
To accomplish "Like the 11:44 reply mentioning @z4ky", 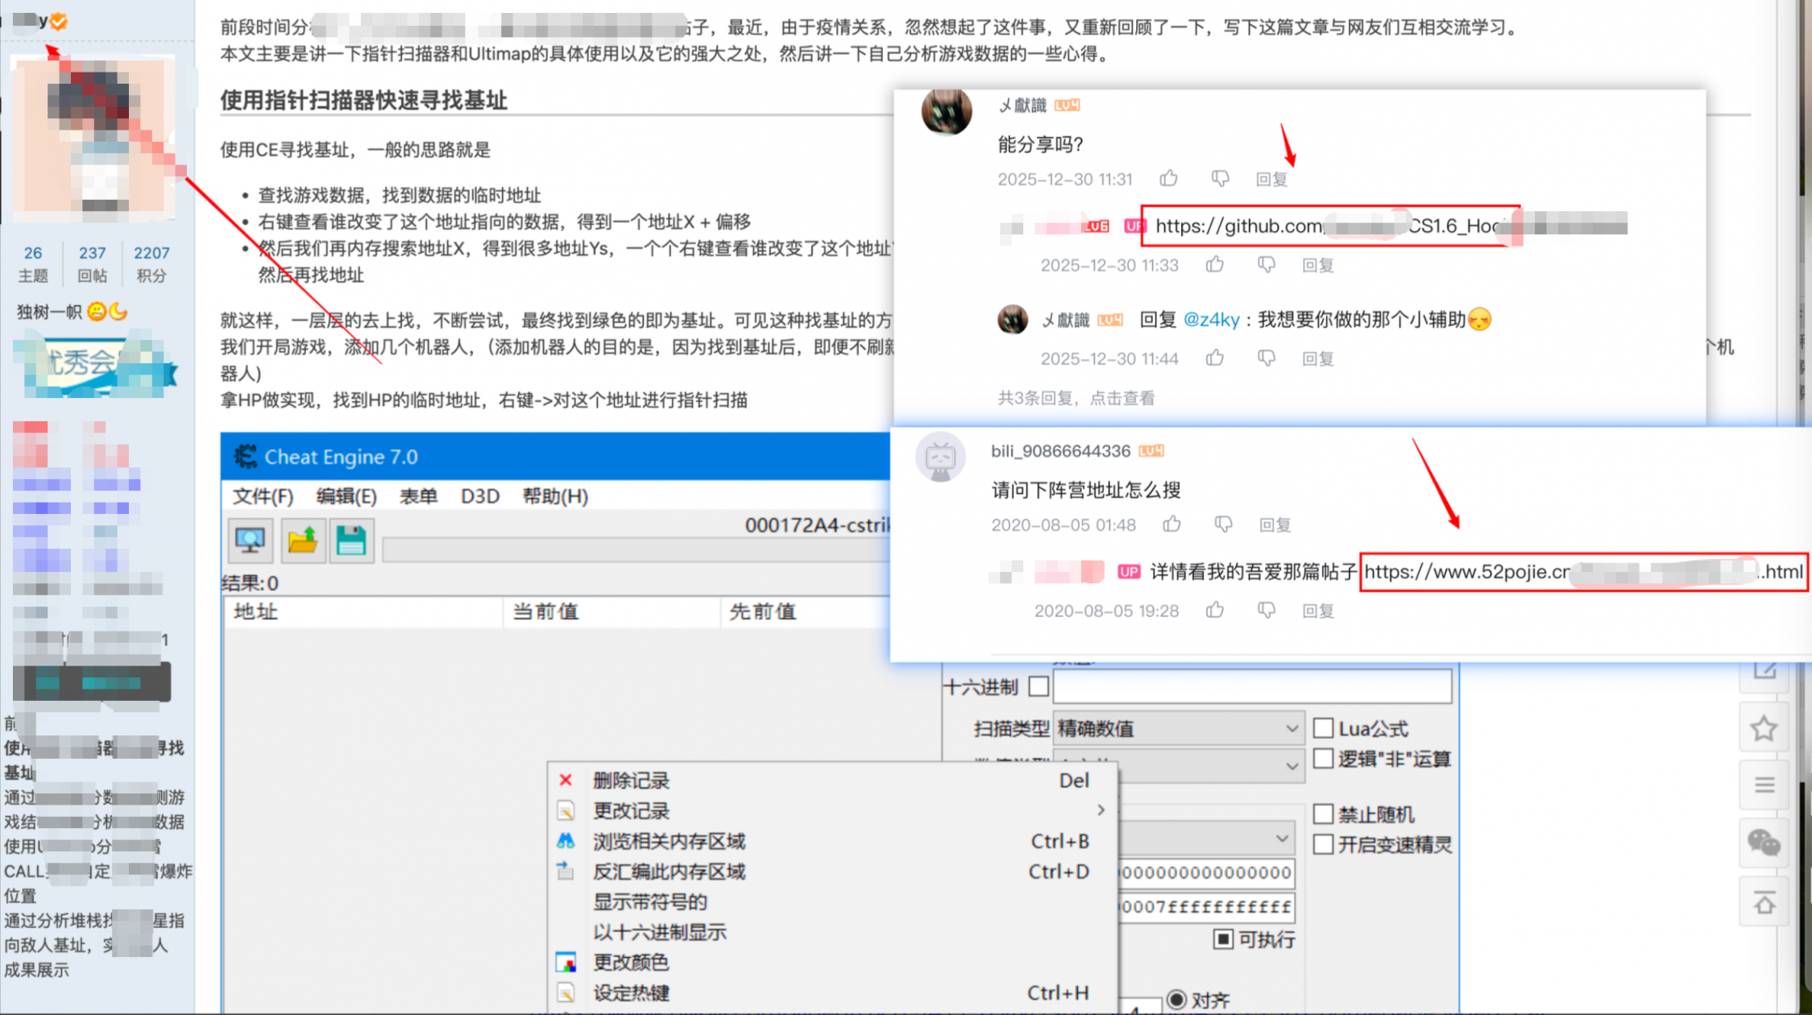I will [1215, 358].
